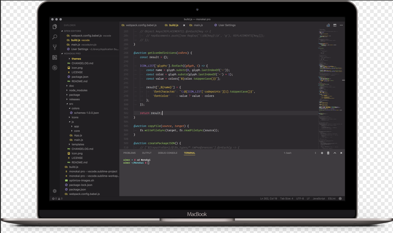The width and height of the screenshot is (393, 233).
Task: Create a new terminal with the plus icon
Action: tap(322, 153)
